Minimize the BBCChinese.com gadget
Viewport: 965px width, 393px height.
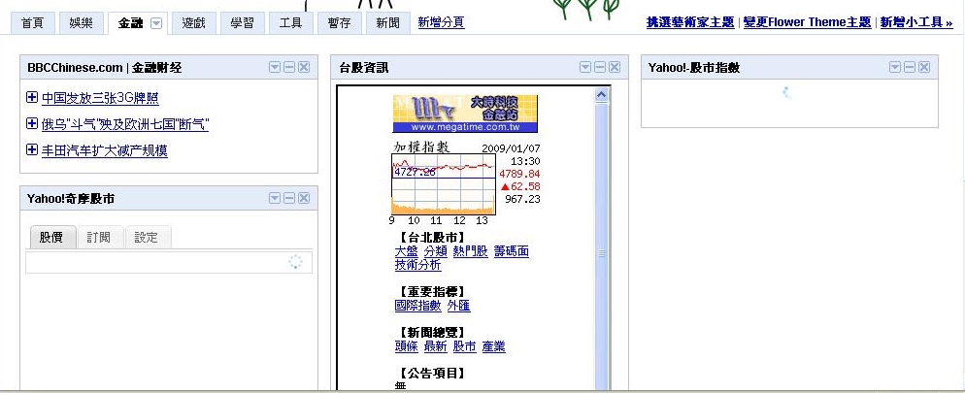point(289,68)
